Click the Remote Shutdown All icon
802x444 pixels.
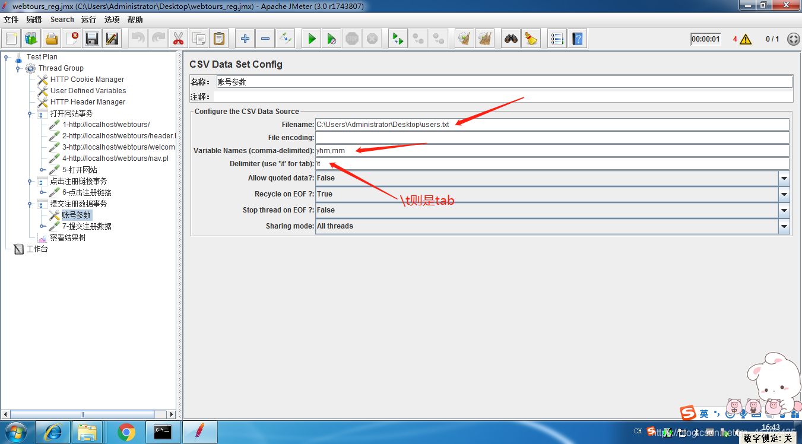click(439, 39)
